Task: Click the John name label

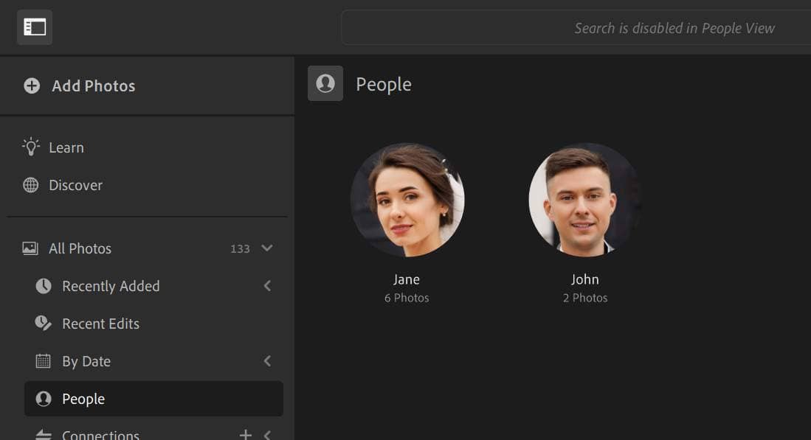Action: point(585,279)
